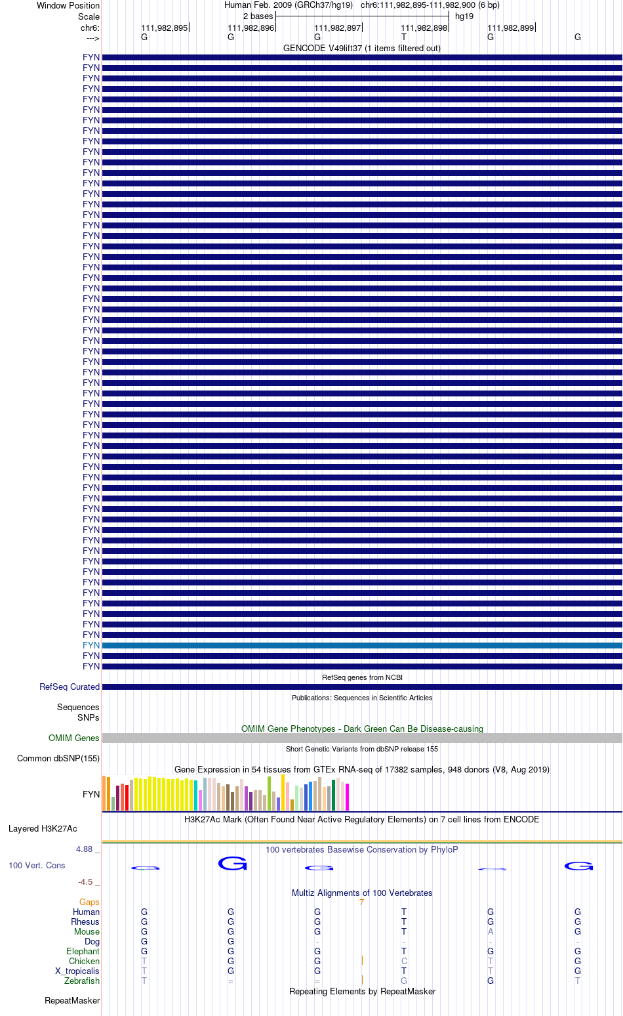The width and height of the screenshot is (623, 1016).
Task: Click the first orange bar in GTEx chart
Action: click(104, 793)
